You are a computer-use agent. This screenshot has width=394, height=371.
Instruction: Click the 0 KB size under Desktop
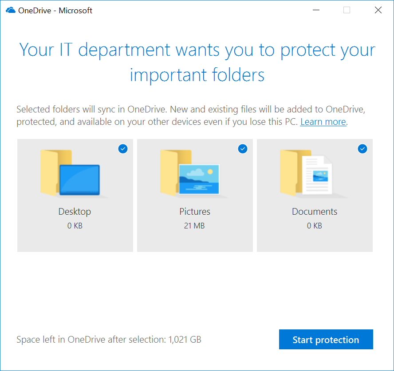(x=75, y=226)
